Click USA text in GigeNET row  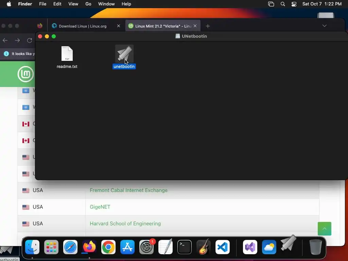click(x=38, y=207)
